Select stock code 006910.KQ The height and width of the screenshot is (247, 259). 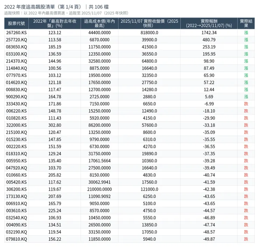(x=16, y=203)
